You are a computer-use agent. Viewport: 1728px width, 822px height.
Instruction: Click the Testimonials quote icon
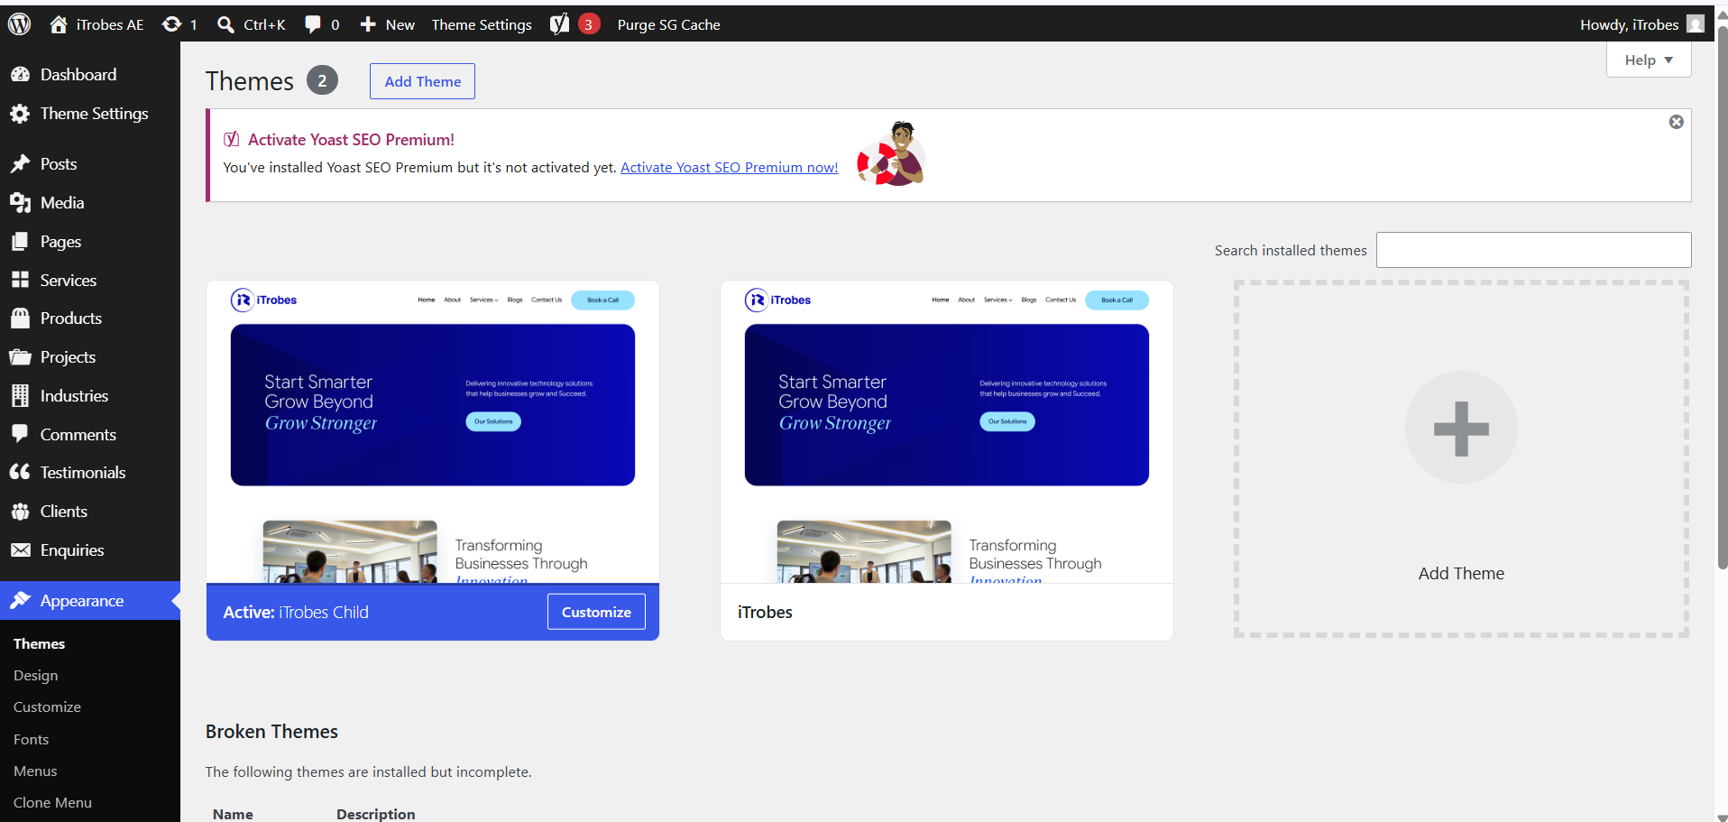click(x=20, y=473)
